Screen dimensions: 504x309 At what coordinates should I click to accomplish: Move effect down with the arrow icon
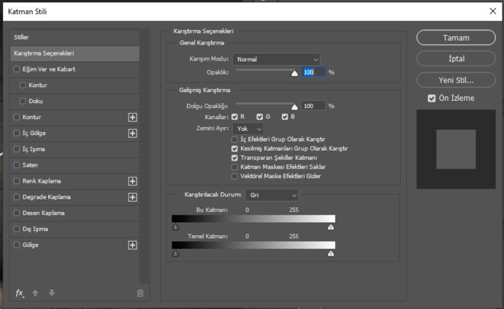[x=52, y=293]
